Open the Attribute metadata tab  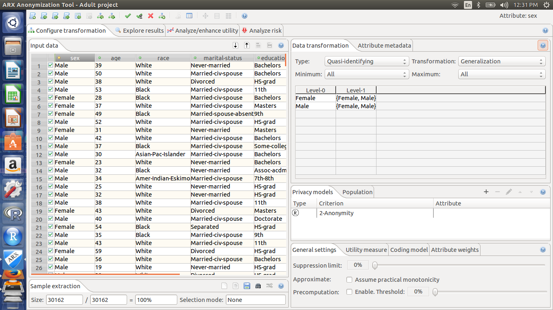(384, 46)
